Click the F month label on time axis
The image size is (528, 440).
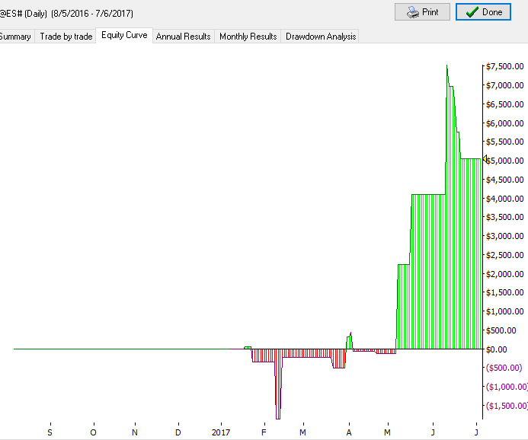click(264, 432)
